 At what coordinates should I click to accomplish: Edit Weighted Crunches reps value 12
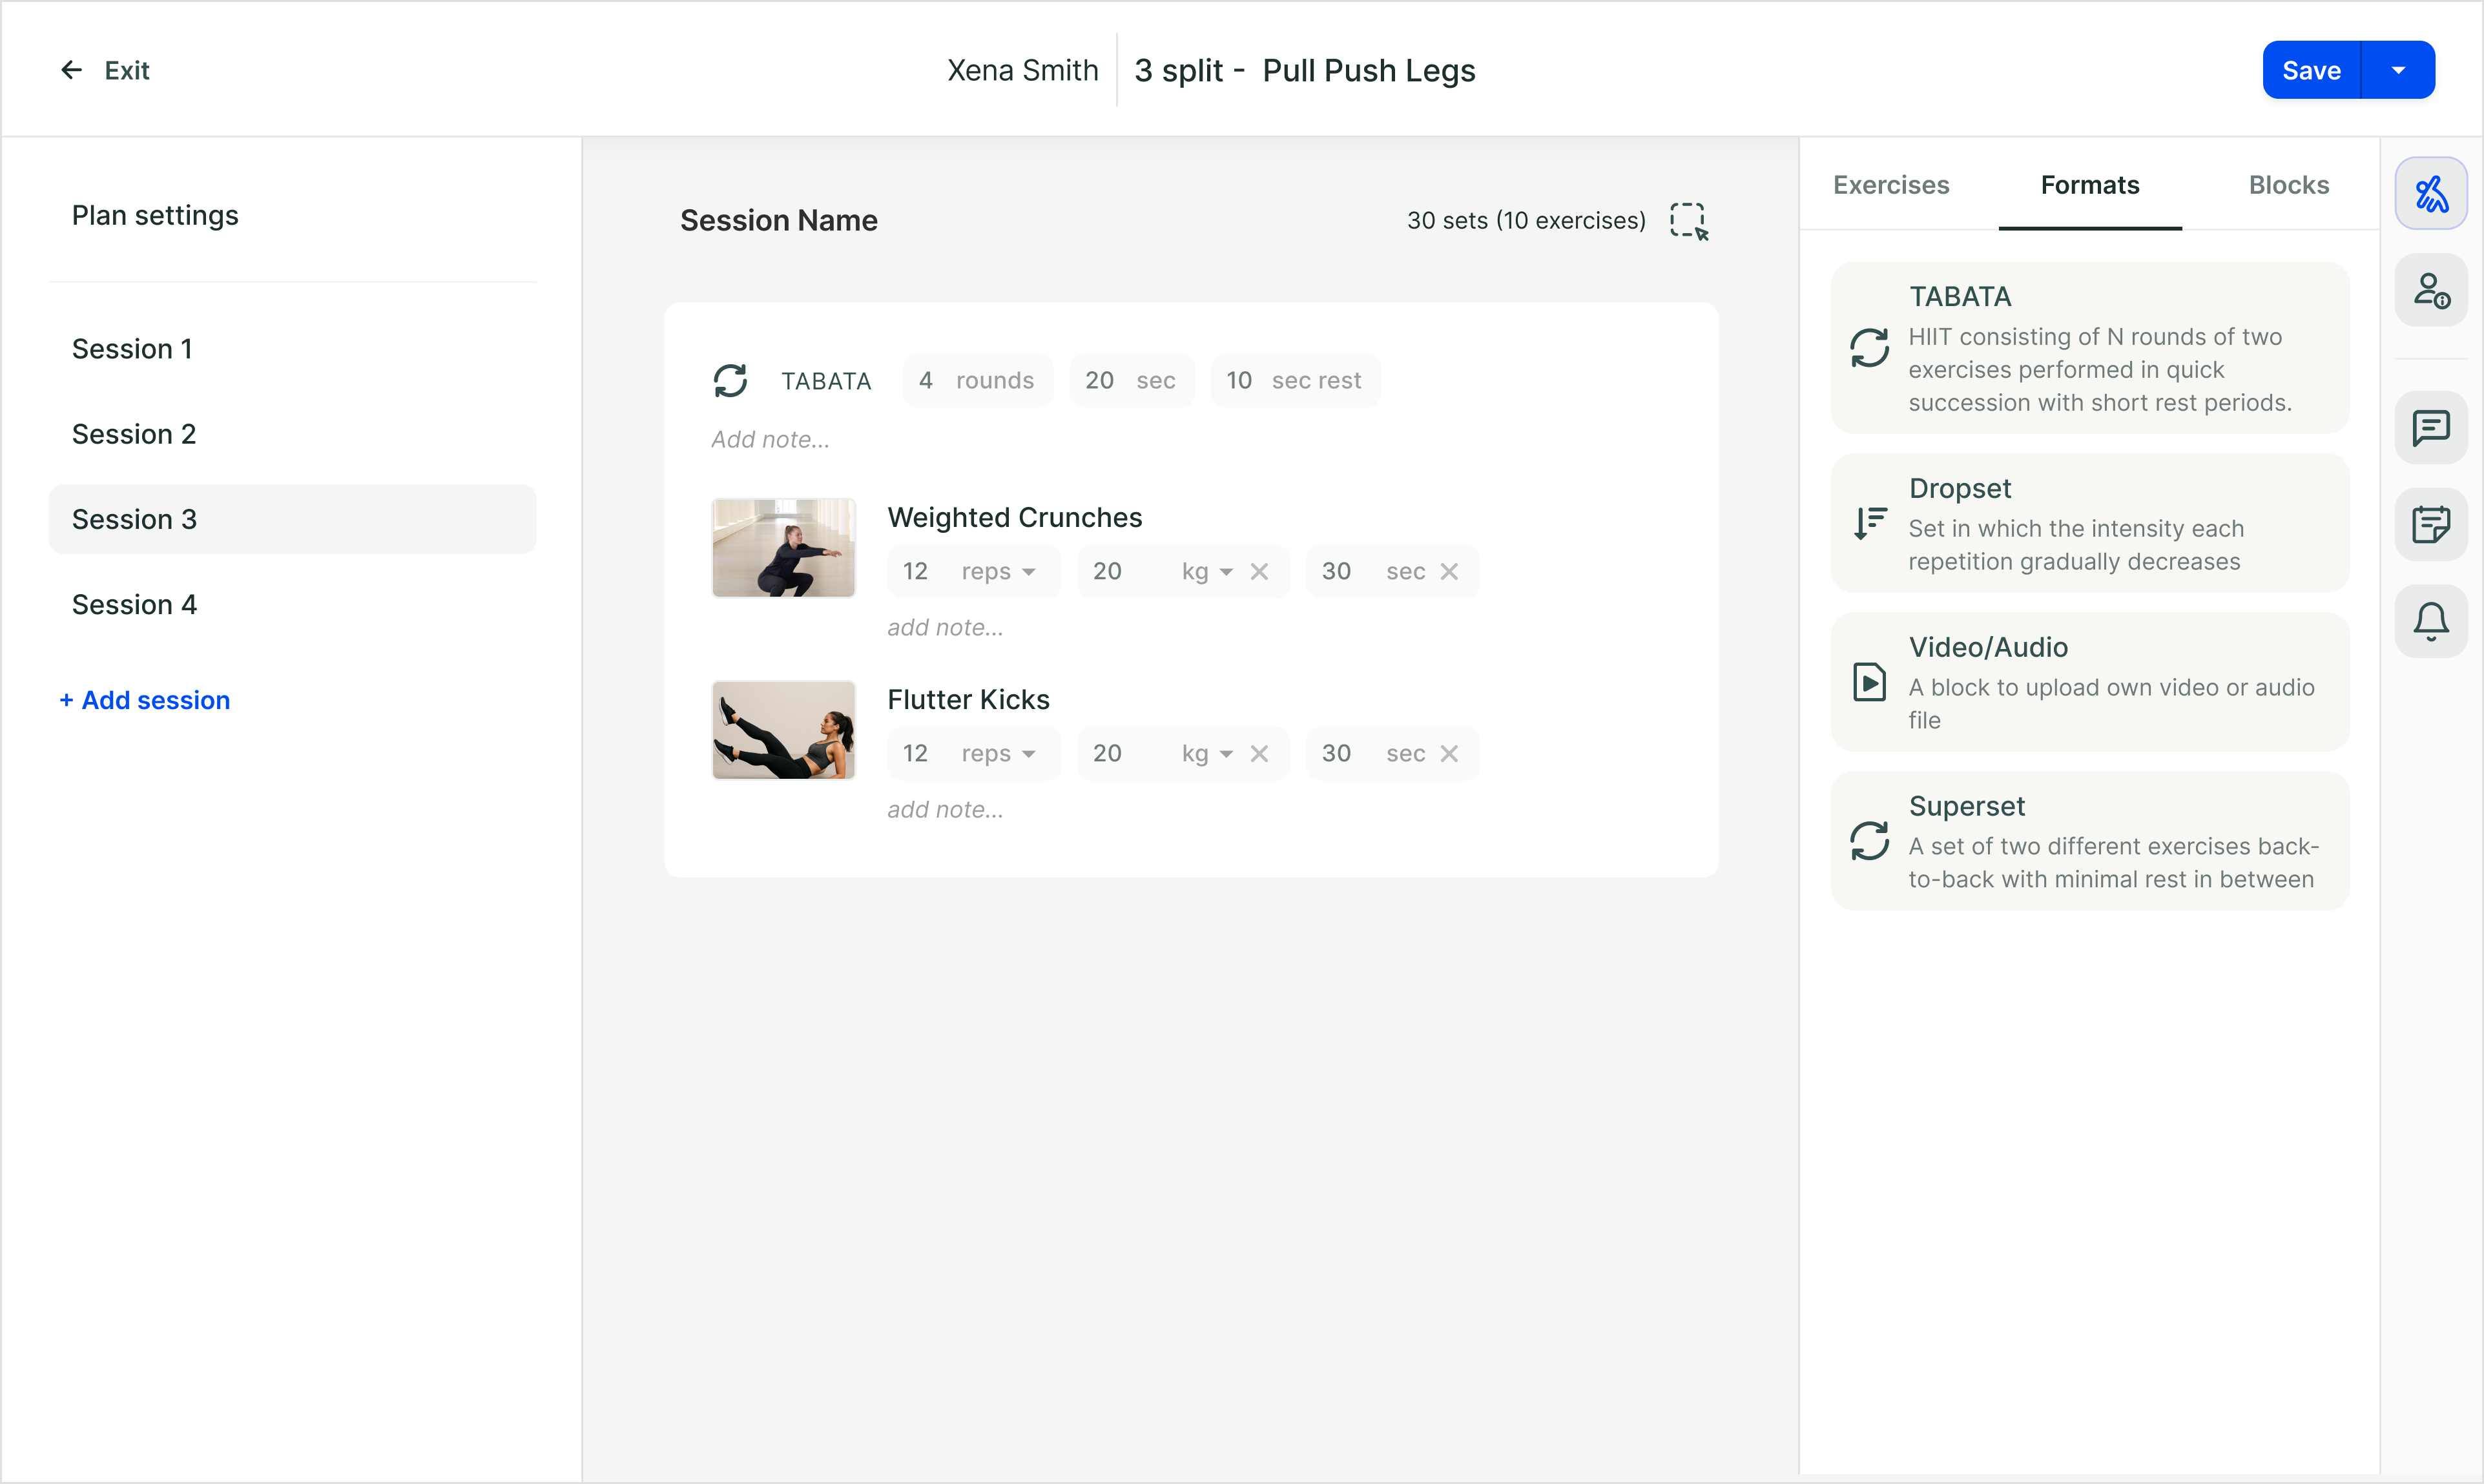coord(915,572)
